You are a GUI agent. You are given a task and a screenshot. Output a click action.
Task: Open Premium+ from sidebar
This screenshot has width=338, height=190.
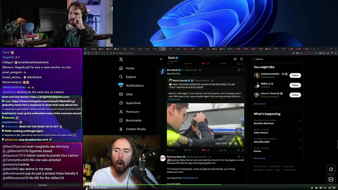click(129, 112)
